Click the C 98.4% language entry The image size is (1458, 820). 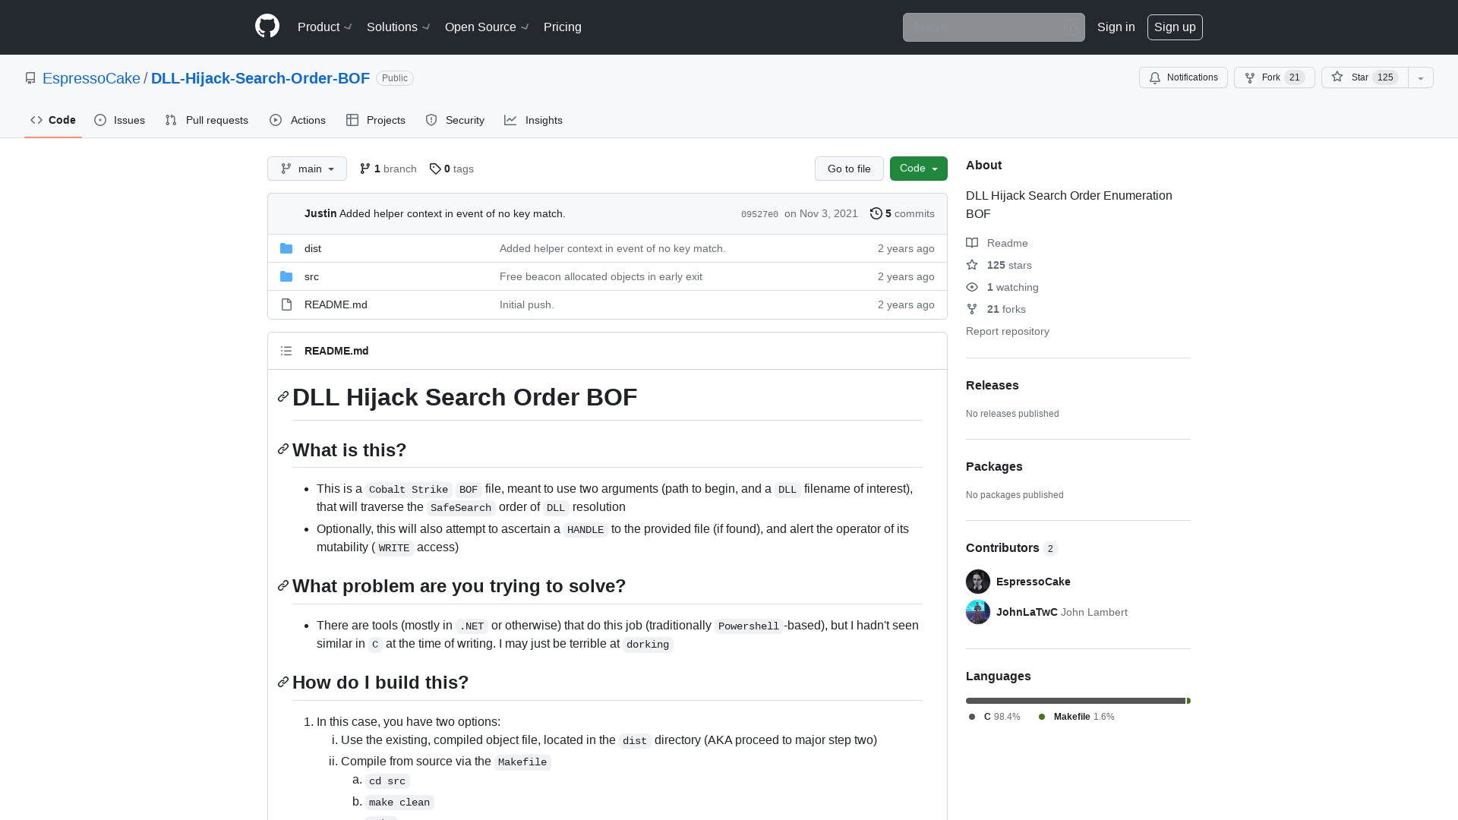click(995, 717)
